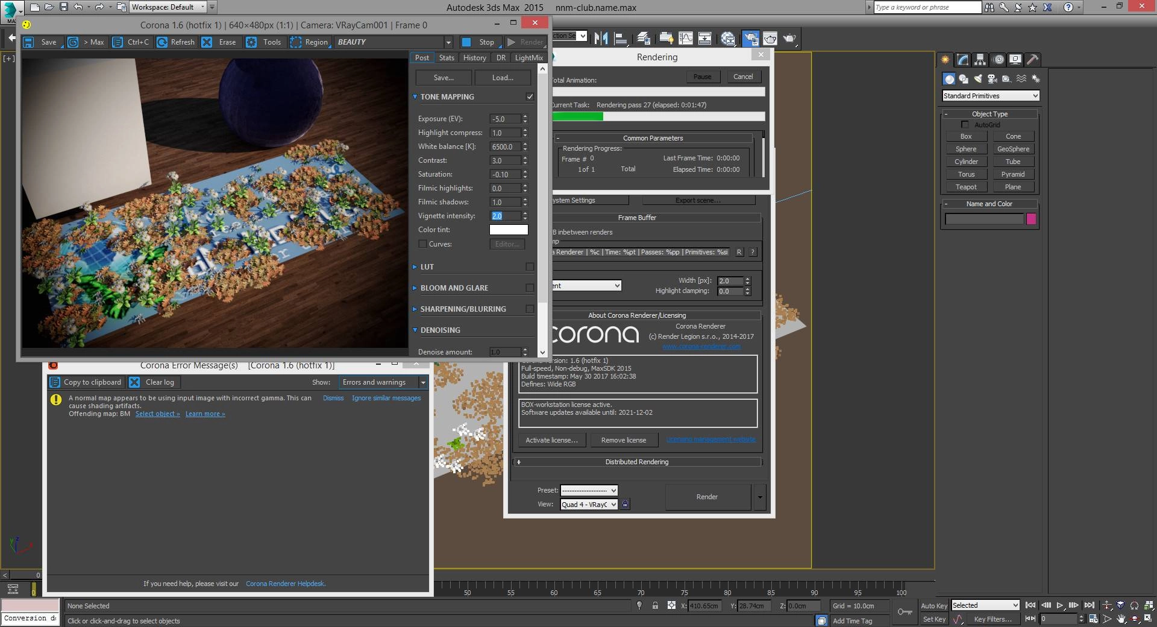
Task: Select the Systems category icon
Action: (x=1036, y=79)
